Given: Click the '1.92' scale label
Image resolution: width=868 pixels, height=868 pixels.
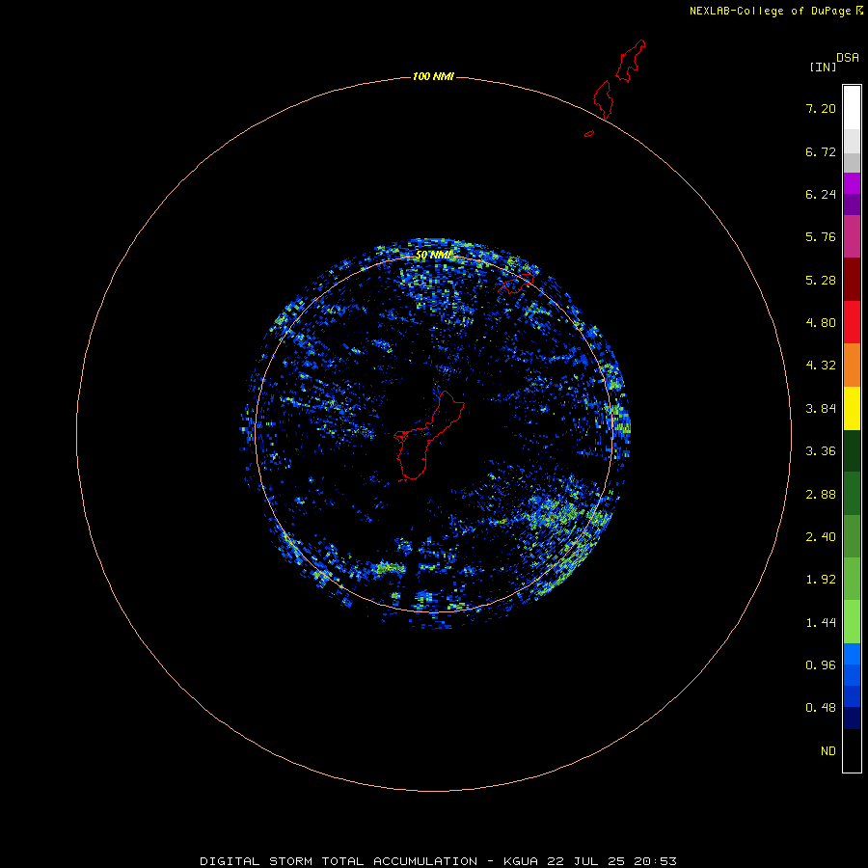Looking at the screenshot, I should pyautogui.click(x=821, y=580).
